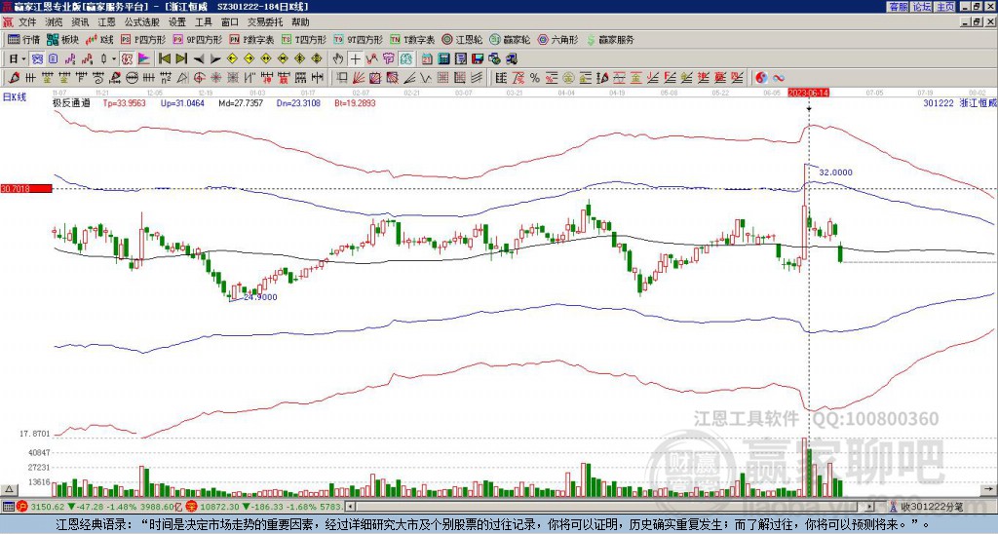This screenshot has height=534, width=998.
Task: Open the 工具 menu
Action: pyautogui.click(x=203, y=22)
